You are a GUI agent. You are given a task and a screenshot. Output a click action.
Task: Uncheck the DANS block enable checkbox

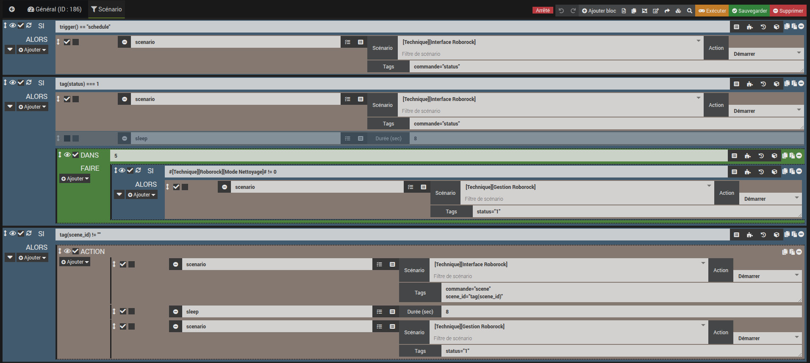[x=75, y=155]
